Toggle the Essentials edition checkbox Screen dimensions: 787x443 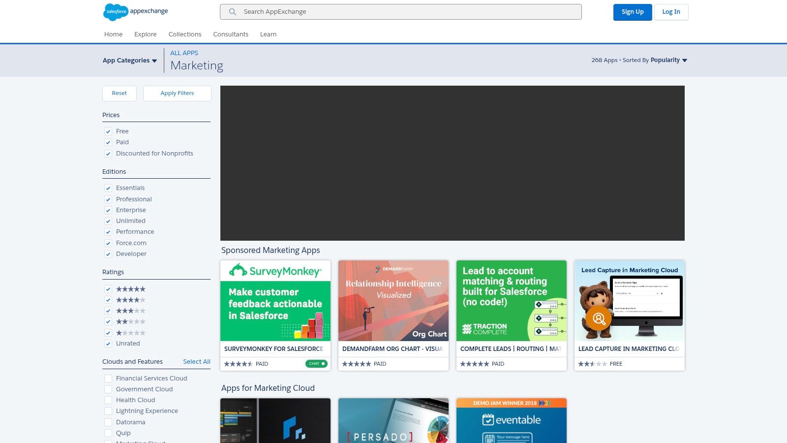coord(108,188)
